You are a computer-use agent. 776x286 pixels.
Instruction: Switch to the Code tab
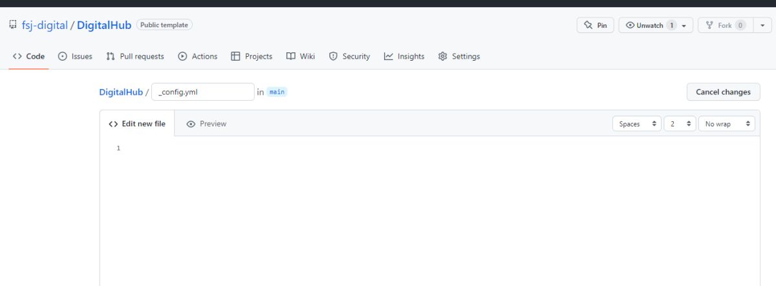(29, 56)
